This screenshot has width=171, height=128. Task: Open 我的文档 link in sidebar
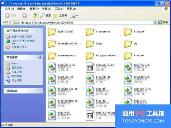(16, 68)
